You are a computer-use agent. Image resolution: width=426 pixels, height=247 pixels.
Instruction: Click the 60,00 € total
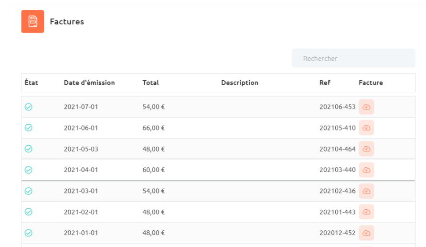[153, 170]
